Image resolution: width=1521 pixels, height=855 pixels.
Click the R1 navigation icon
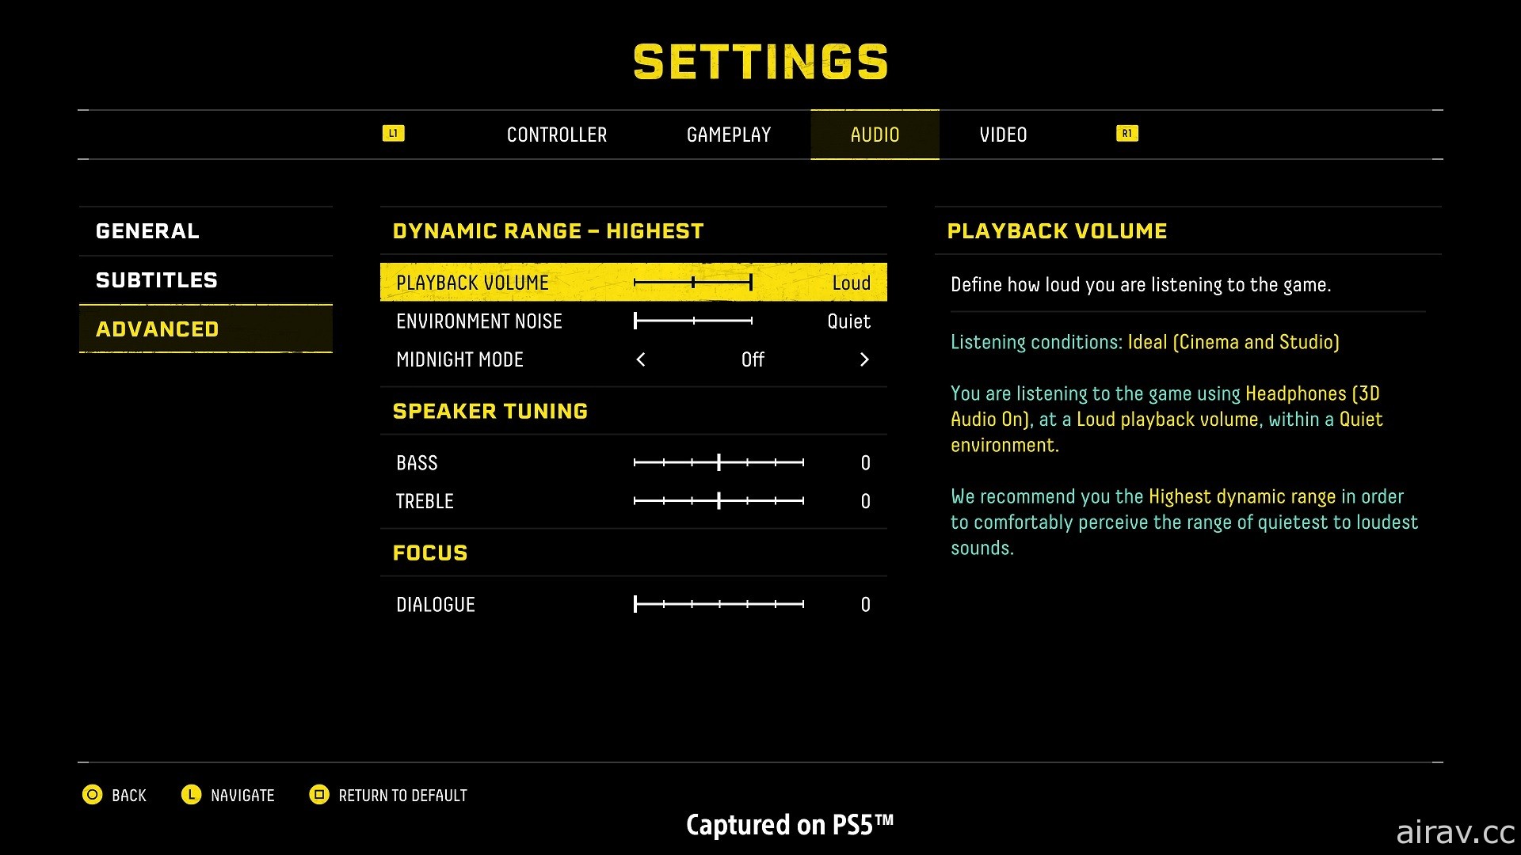click(x=1127, y=134)
